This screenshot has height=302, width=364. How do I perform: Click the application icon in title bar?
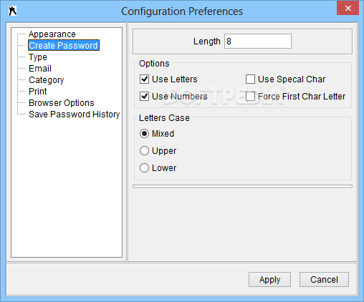tap(12, 11)
